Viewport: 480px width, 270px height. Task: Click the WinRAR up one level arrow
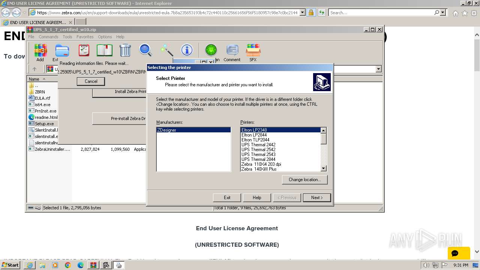pyautogui.click(x=34, y=69)
